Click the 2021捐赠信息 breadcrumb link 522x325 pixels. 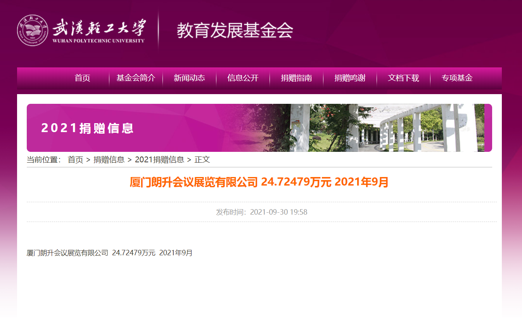159,160
